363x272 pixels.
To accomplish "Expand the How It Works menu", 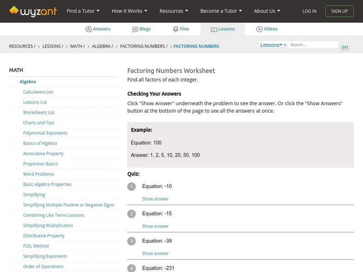I will (x=130, y=11).
